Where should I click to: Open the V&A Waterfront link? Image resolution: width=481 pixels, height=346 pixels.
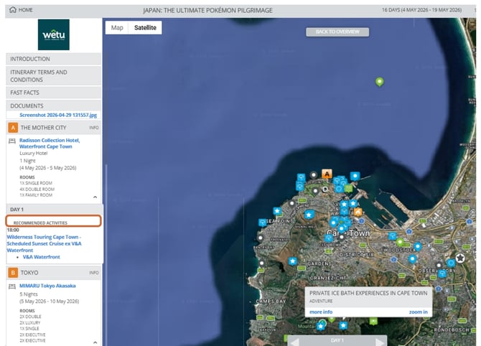click(42, 257)
